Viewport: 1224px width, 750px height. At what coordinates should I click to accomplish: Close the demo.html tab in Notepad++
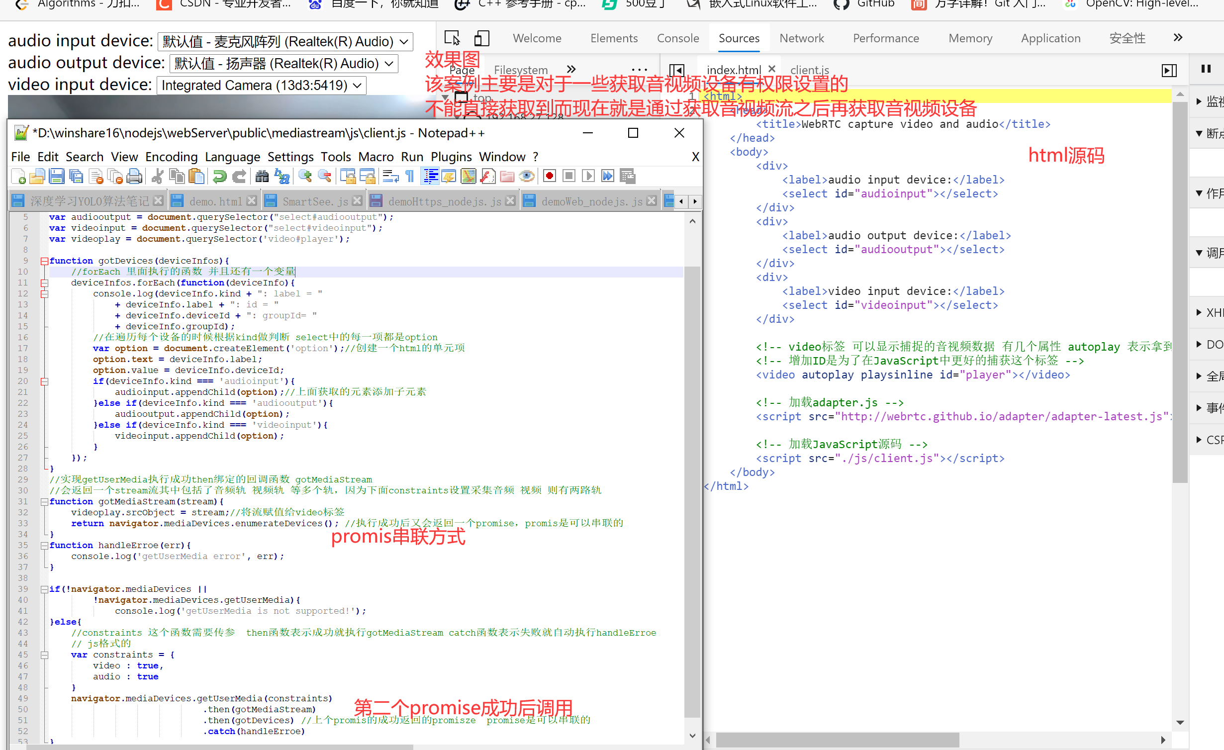tap(252, 200)
